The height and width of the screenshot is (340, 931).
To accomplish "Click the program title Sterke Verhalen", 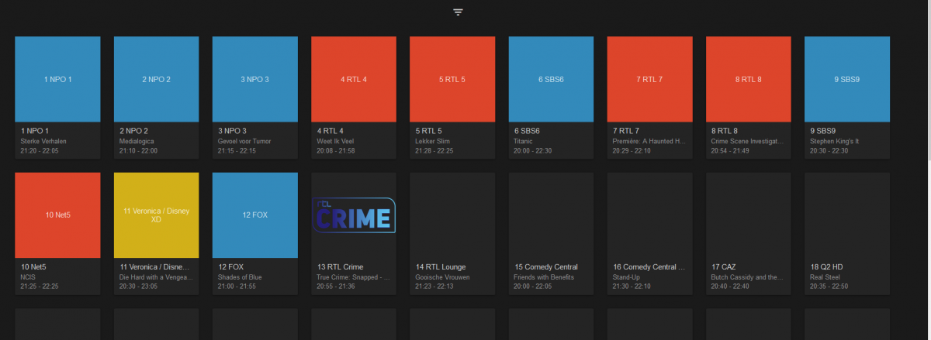I will [x=44, y=141].
